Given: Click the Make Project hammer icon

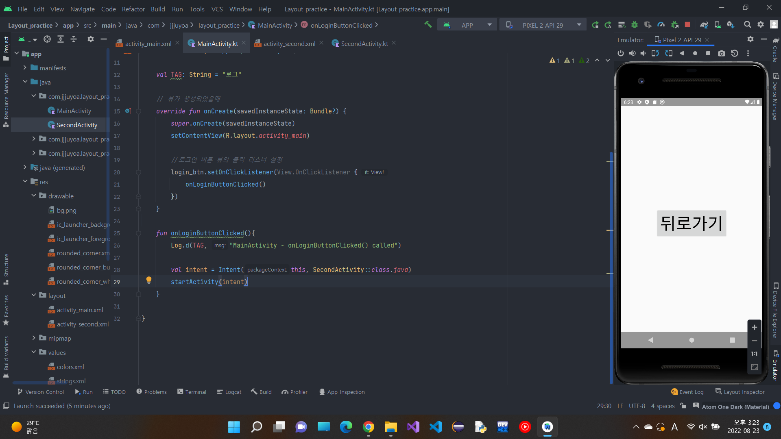Looking at the screenshot, I should pyautogui.click(x=428, y=25).
